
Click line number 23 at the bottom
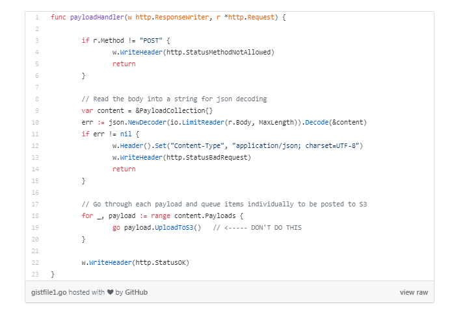coord(36,274)
